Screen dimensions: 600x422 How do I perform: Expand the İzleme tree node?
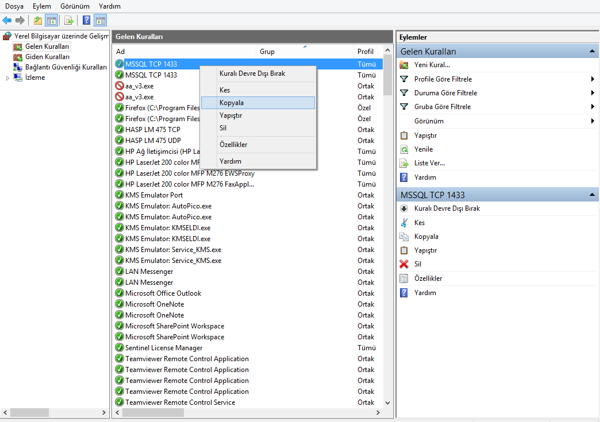click(x=7, y=78)
